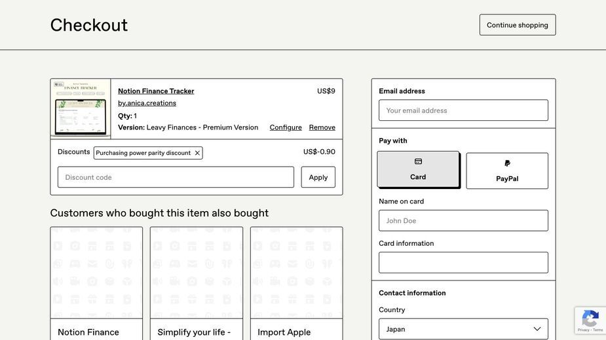Screen dimensions: 606x340
Task: Open the Japan country selector
Action: 463,329
